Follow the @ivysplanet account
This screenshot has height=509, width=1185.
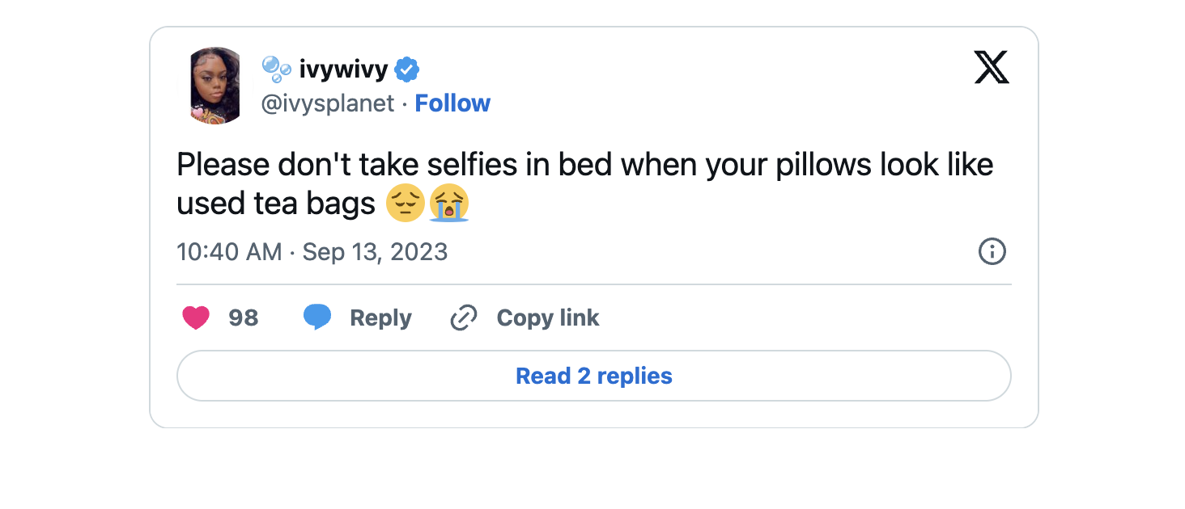tap(452, 103)
